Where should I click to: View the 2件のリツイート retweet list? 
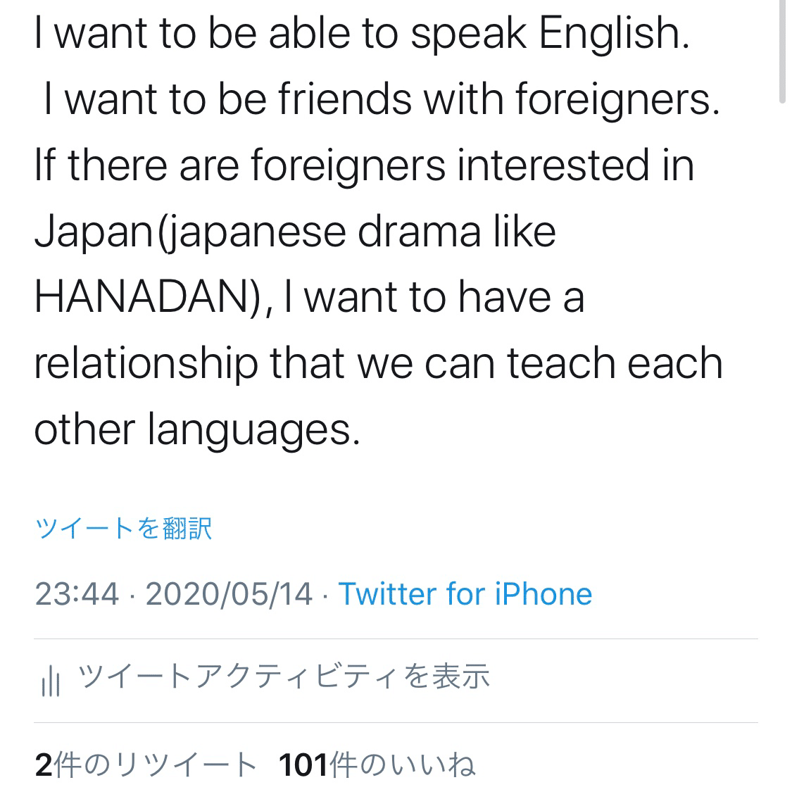(146, 765)
